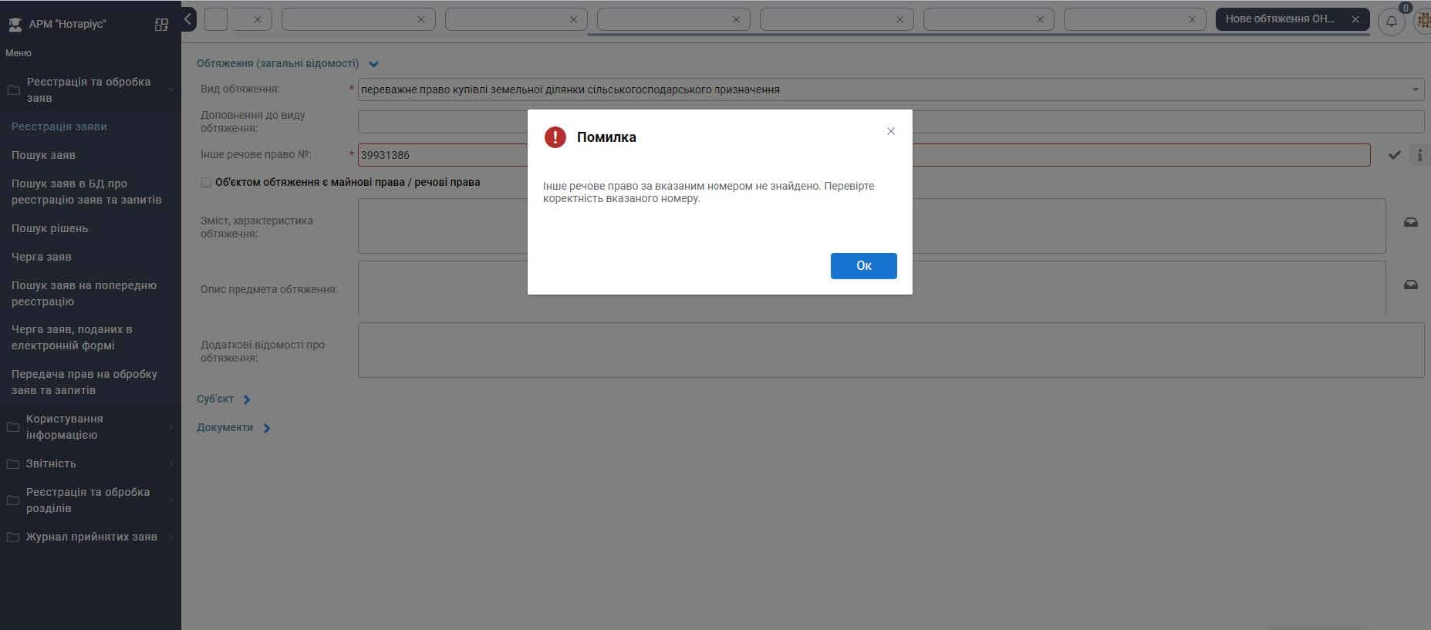
Task: Click the Помилка dialog title
Action: pos(606,137)
